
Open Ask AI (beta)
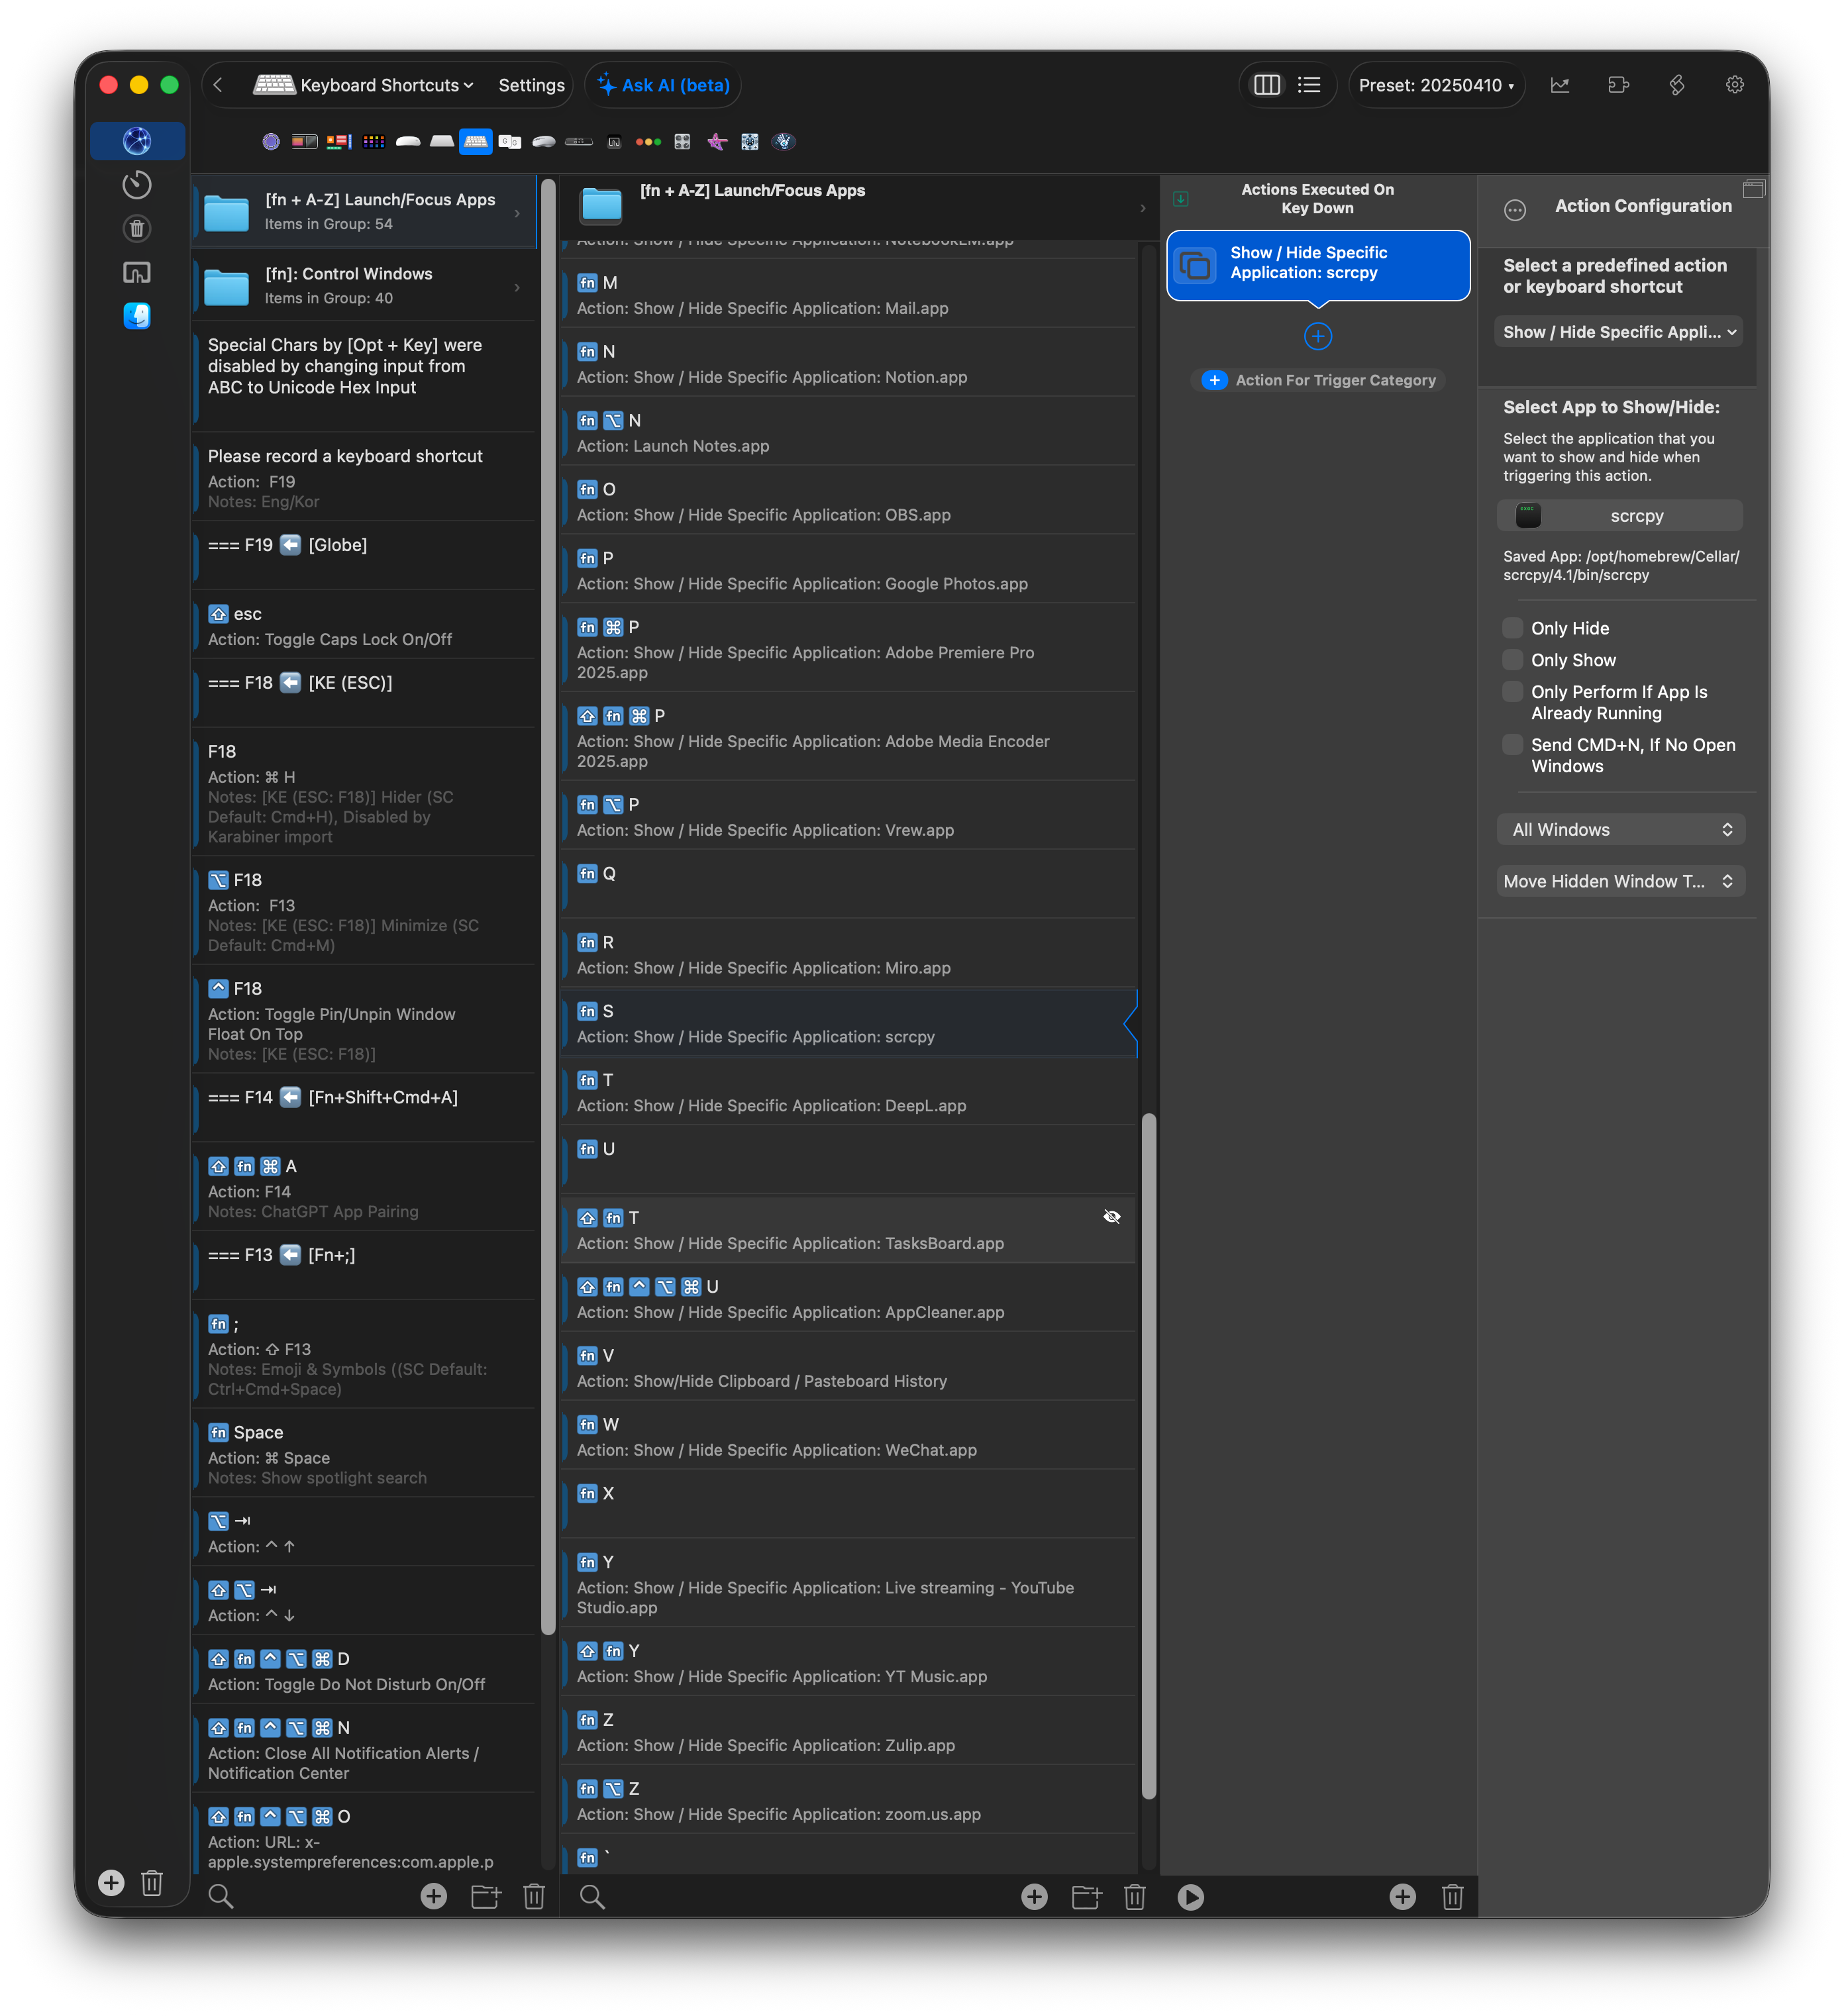tap(664, 85)
